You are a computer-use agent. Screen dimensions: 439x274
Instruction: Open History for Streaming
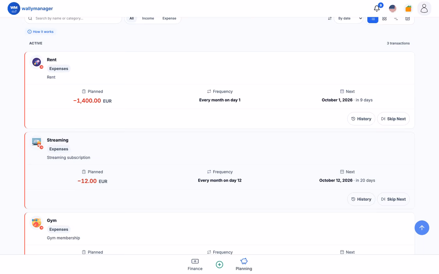[x=361, y=199]
